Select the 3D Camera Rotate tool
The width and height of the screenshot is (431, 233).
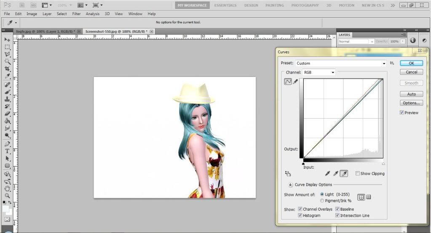coord(7,181)
